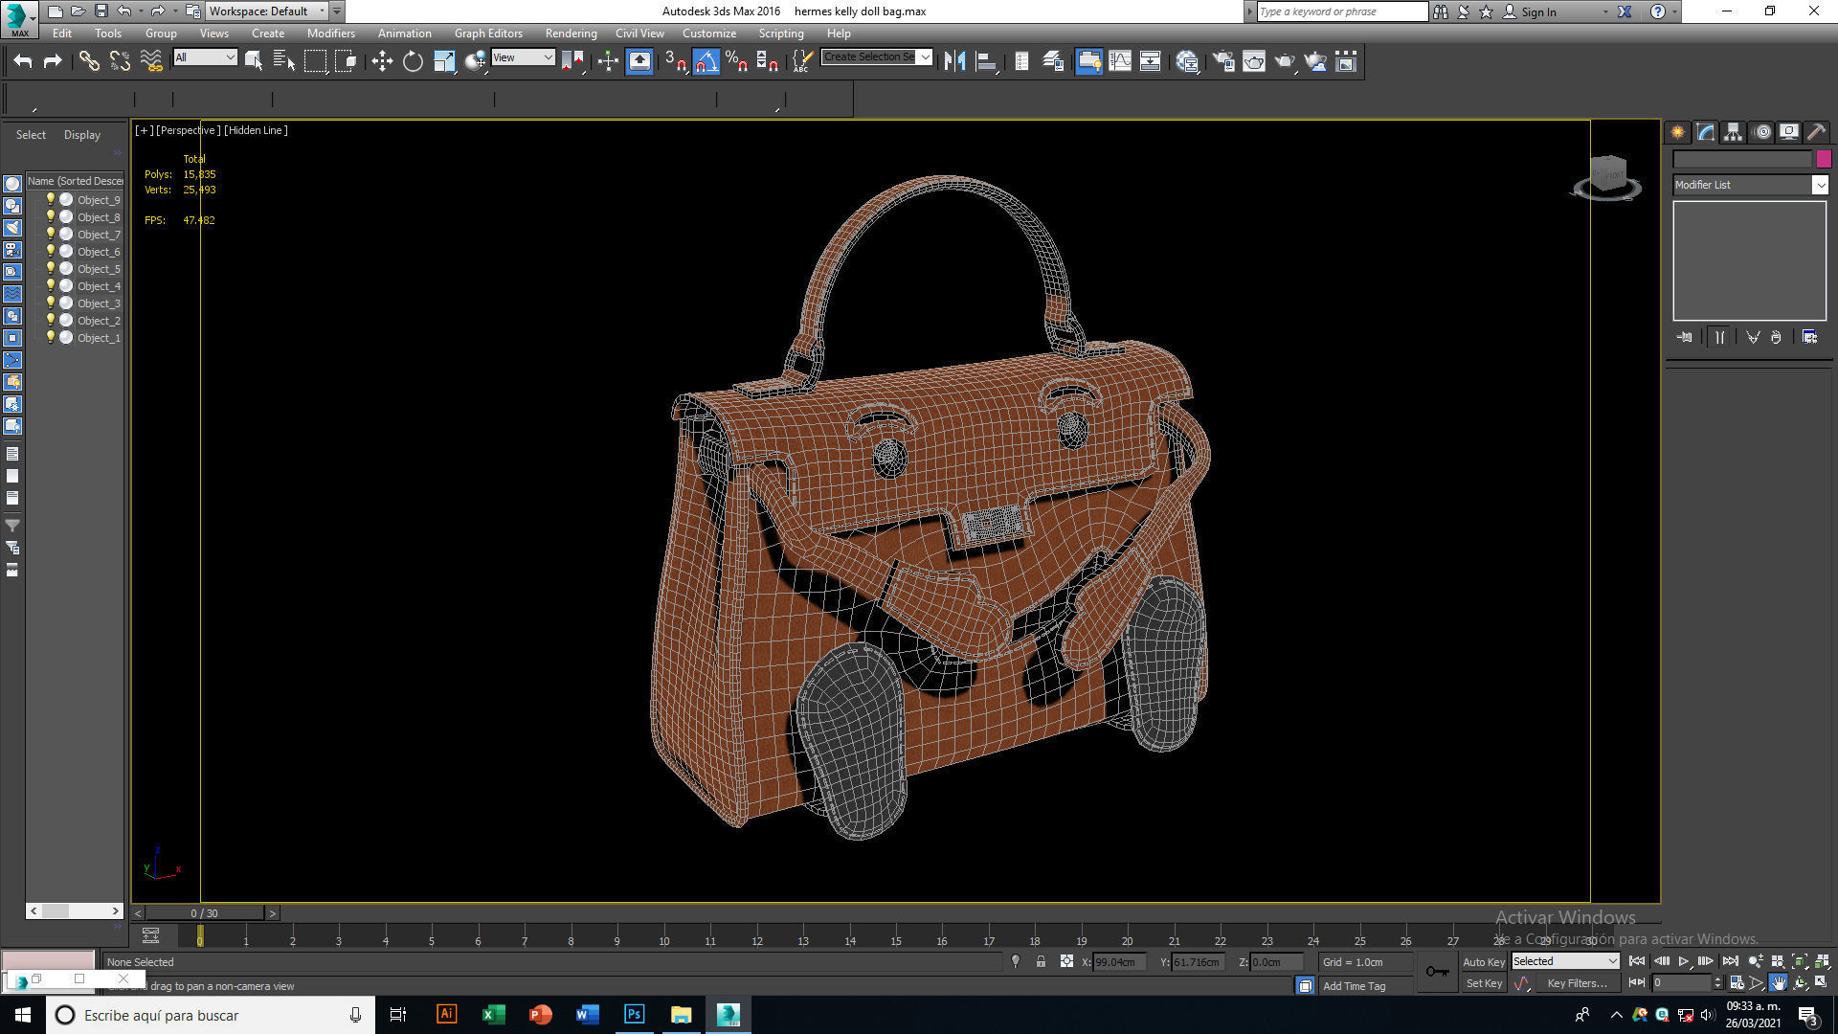
Task: Click the object color pink swatch
Action: [1824, 159]
